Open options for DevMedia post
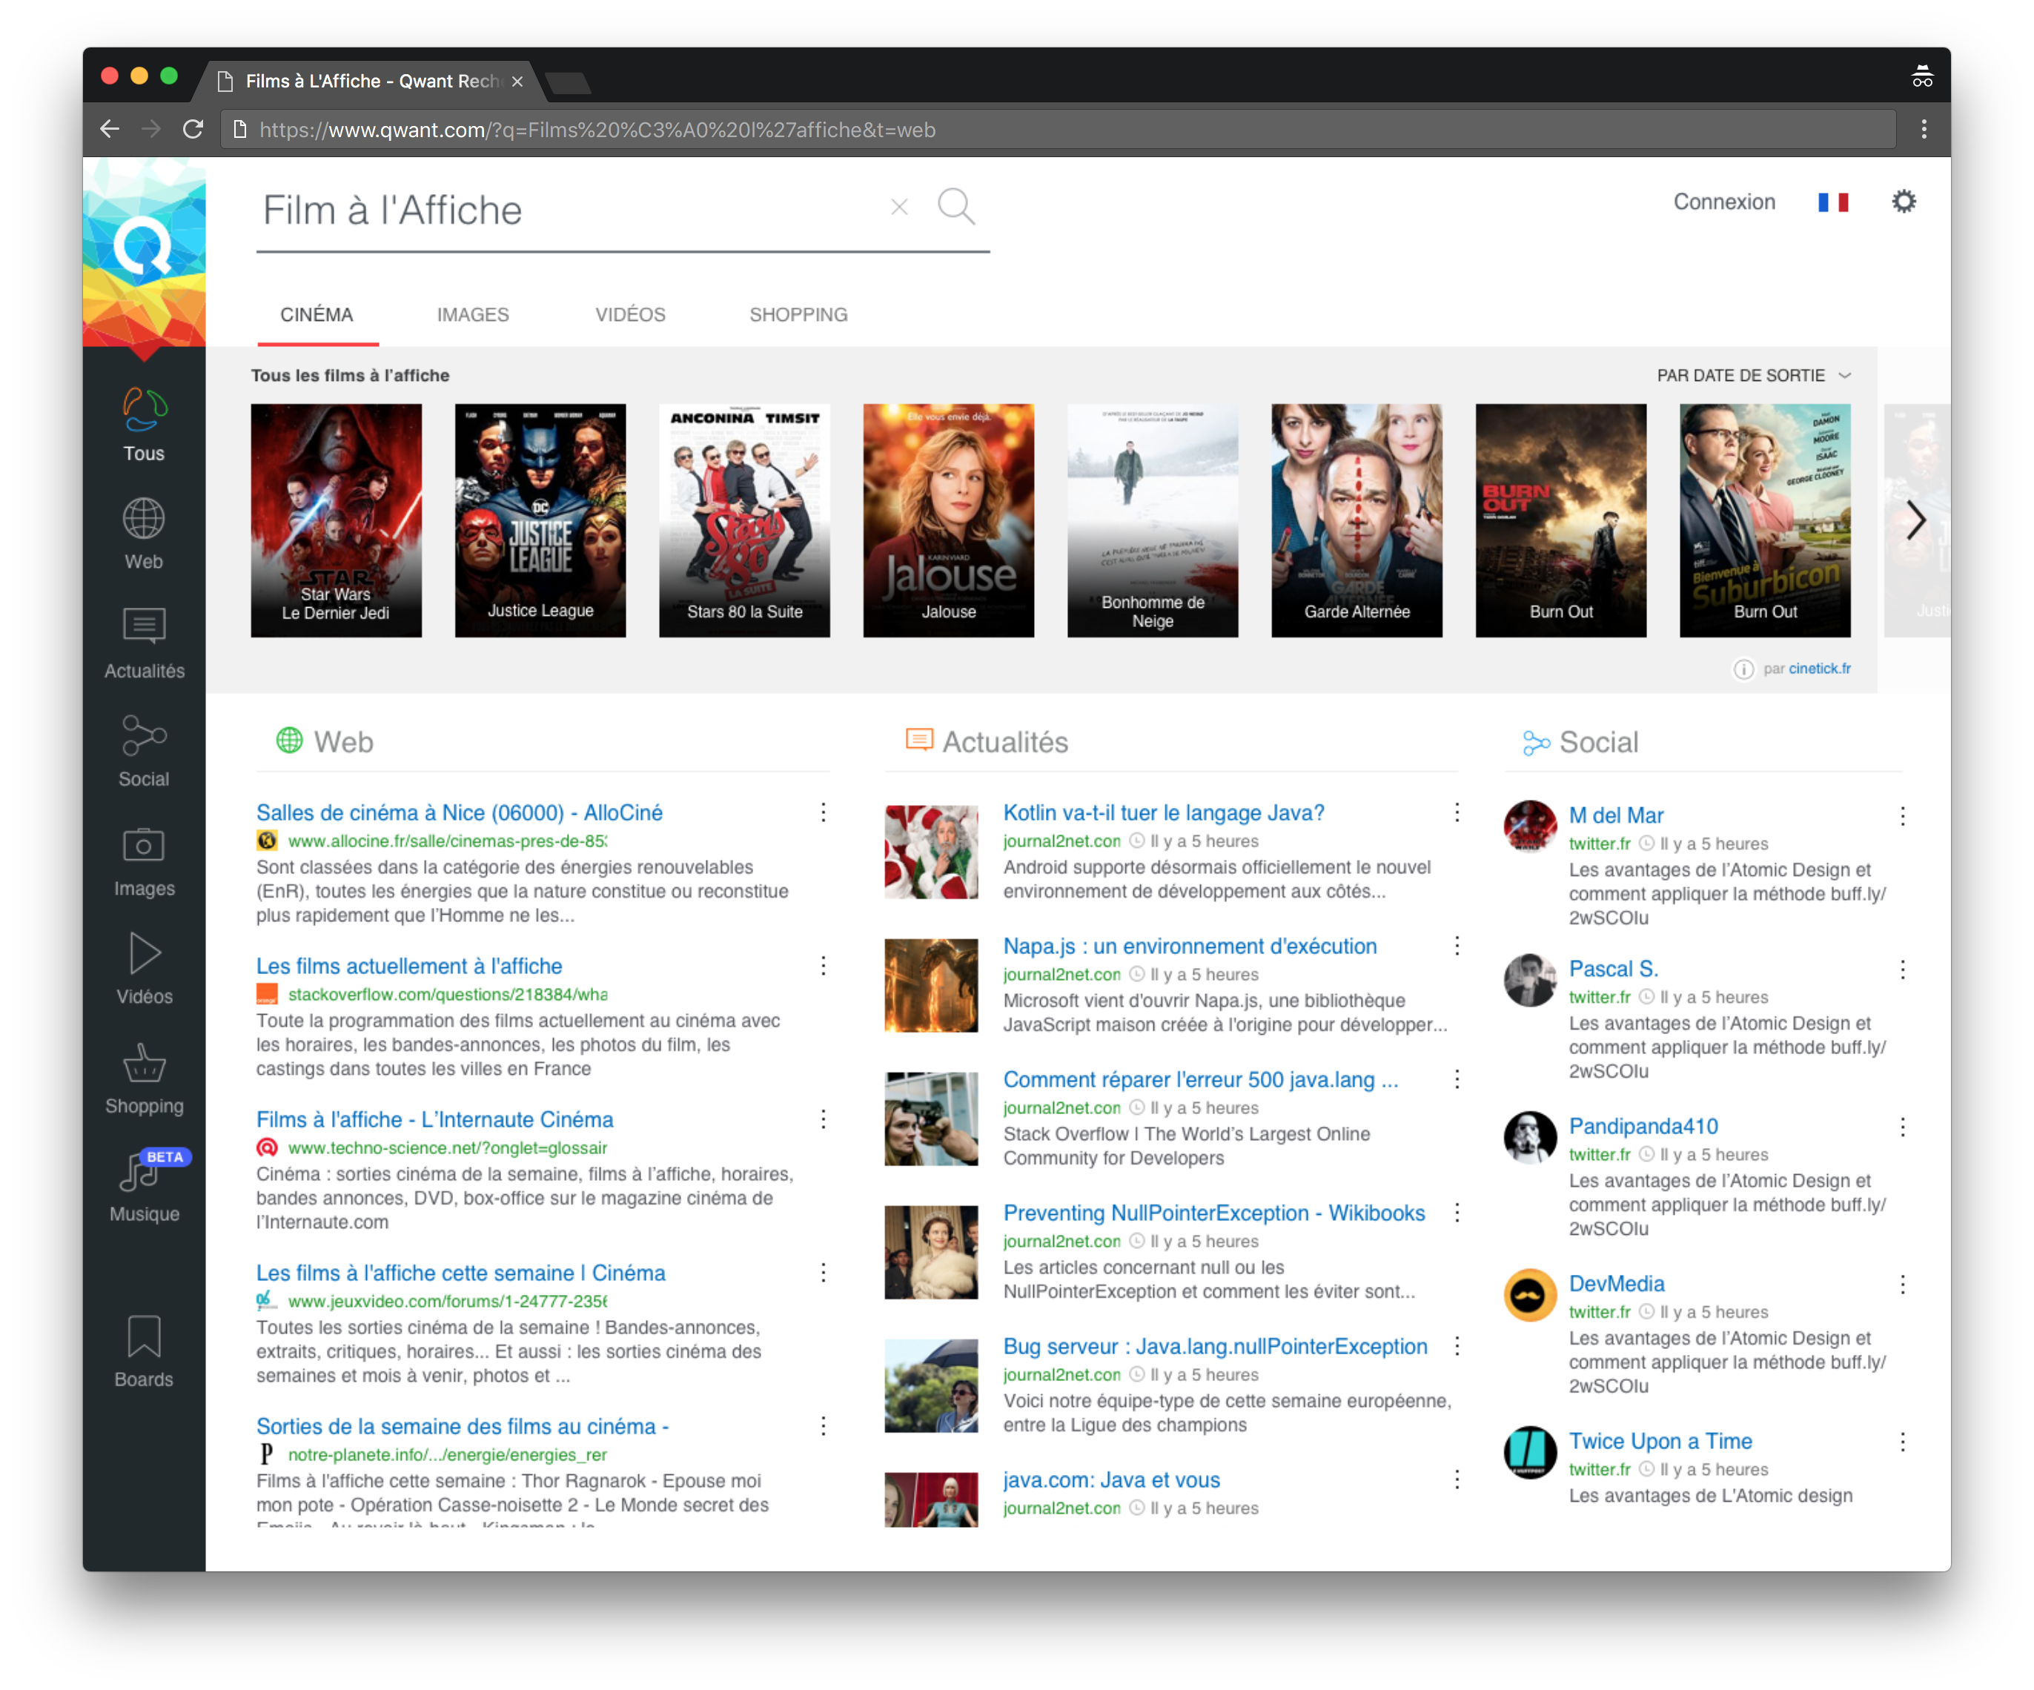 pos(1902,1285)
